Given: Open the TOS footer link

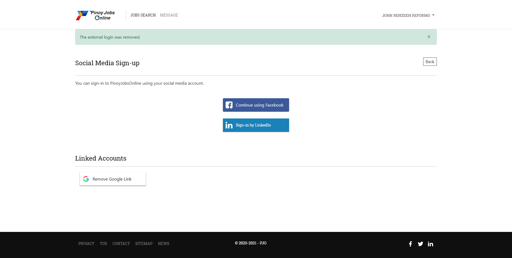Looking at the screenshot, I should [103, 244].
